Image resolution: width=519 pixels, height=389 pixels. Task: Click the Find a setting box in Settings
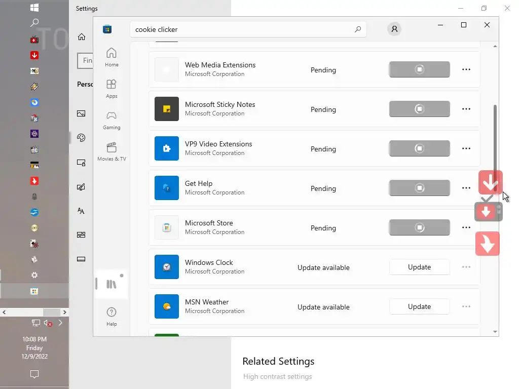85,61
